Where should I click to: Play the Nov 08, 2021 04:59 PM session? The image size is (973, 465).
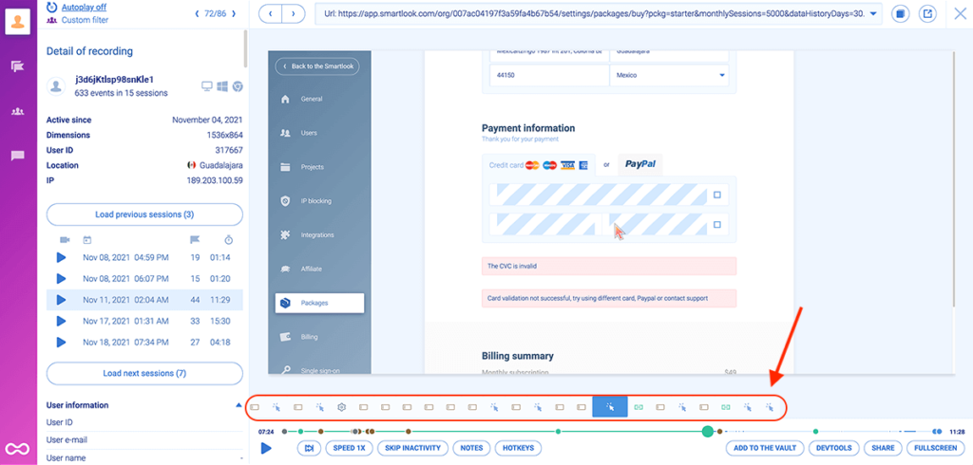point(61,257)
